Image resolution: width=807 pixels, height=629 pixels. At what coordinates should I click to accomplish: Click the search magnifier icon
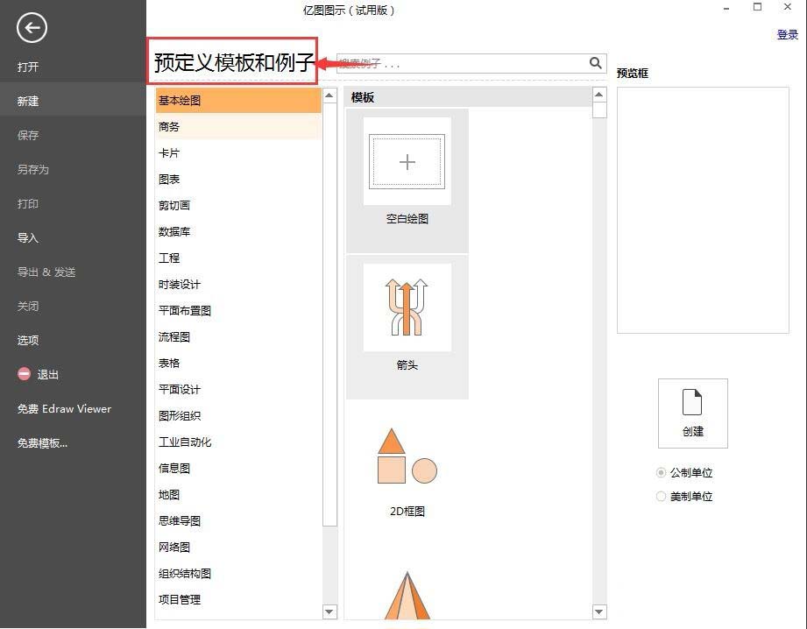[596, 63]
